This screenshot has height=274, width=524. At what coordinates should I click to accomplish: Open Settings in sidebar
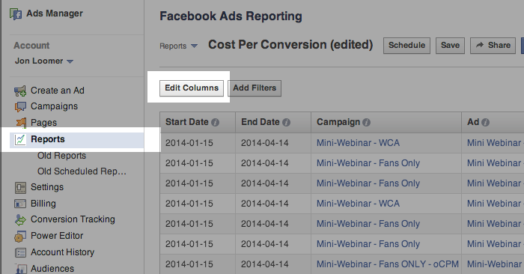(x=47, y=187)
